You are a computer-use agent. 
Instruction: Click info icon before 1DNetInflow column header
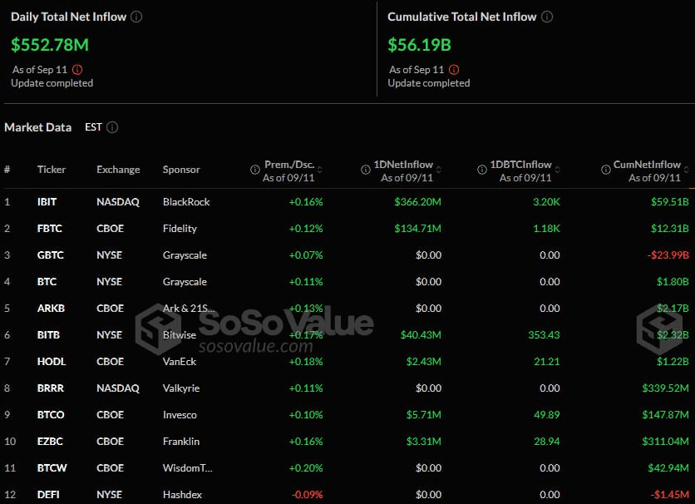(366, 170)
